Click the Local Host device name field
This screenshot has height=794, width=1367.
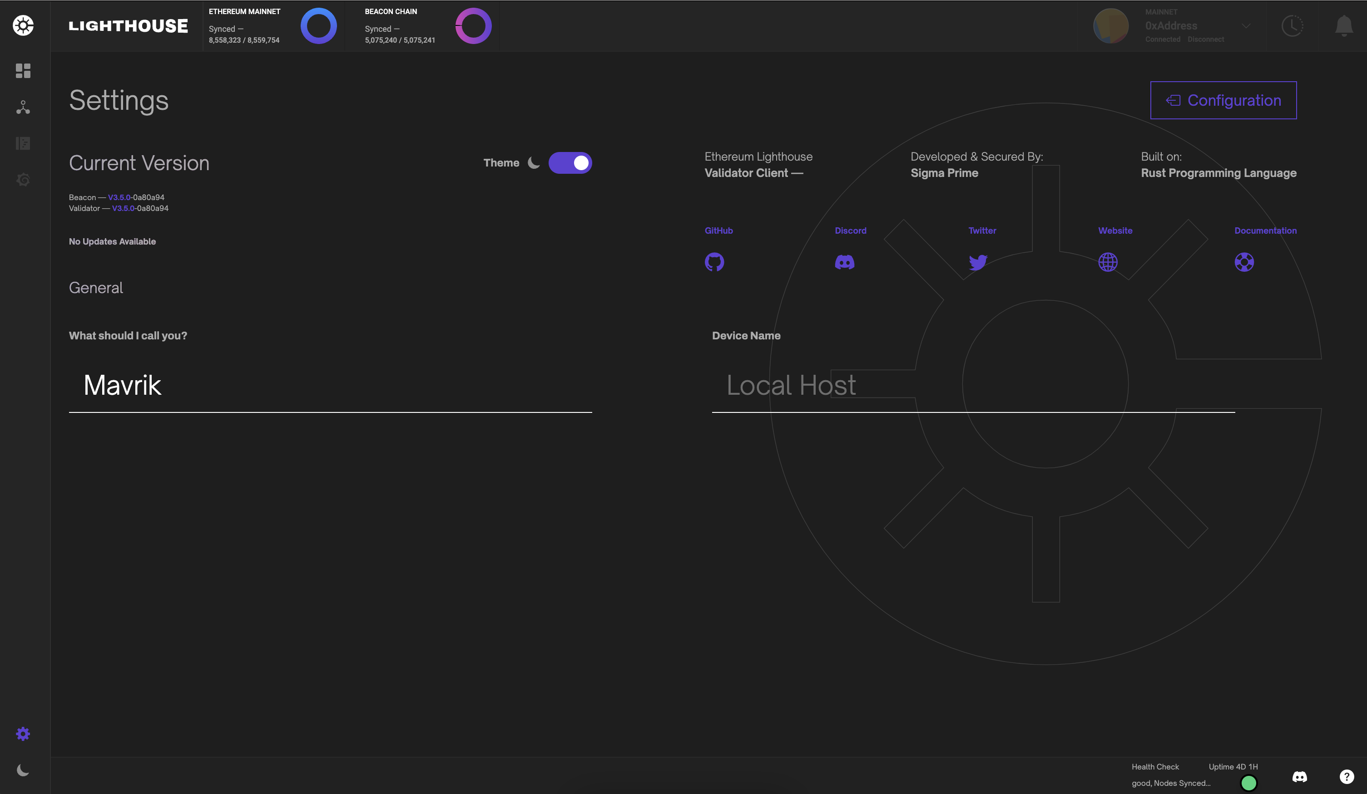click(973, 385)
